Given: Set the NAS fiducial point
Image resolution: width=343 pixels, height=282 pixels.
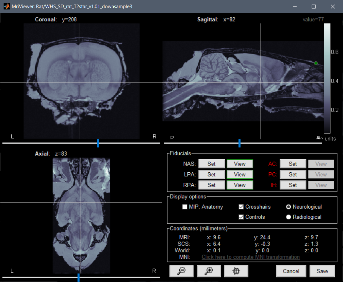Looking at the screenshot, I should [x=211, y=164].
